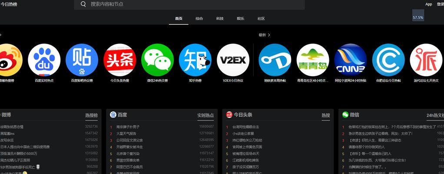Click the 今日头条 card title
Screen dimensions: 444x174
tap(243, 115)
